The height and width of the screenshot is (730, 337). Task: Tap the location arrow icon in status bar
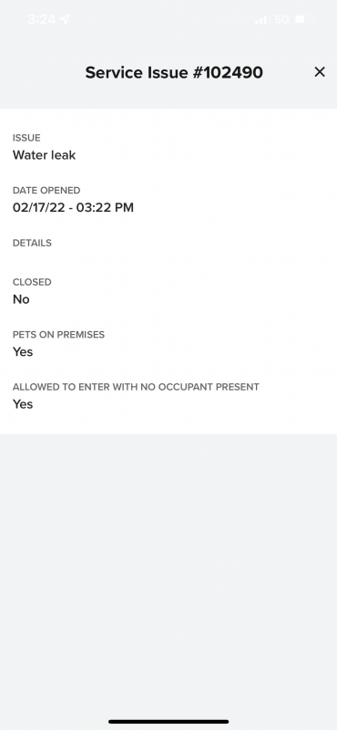[65, 19]
